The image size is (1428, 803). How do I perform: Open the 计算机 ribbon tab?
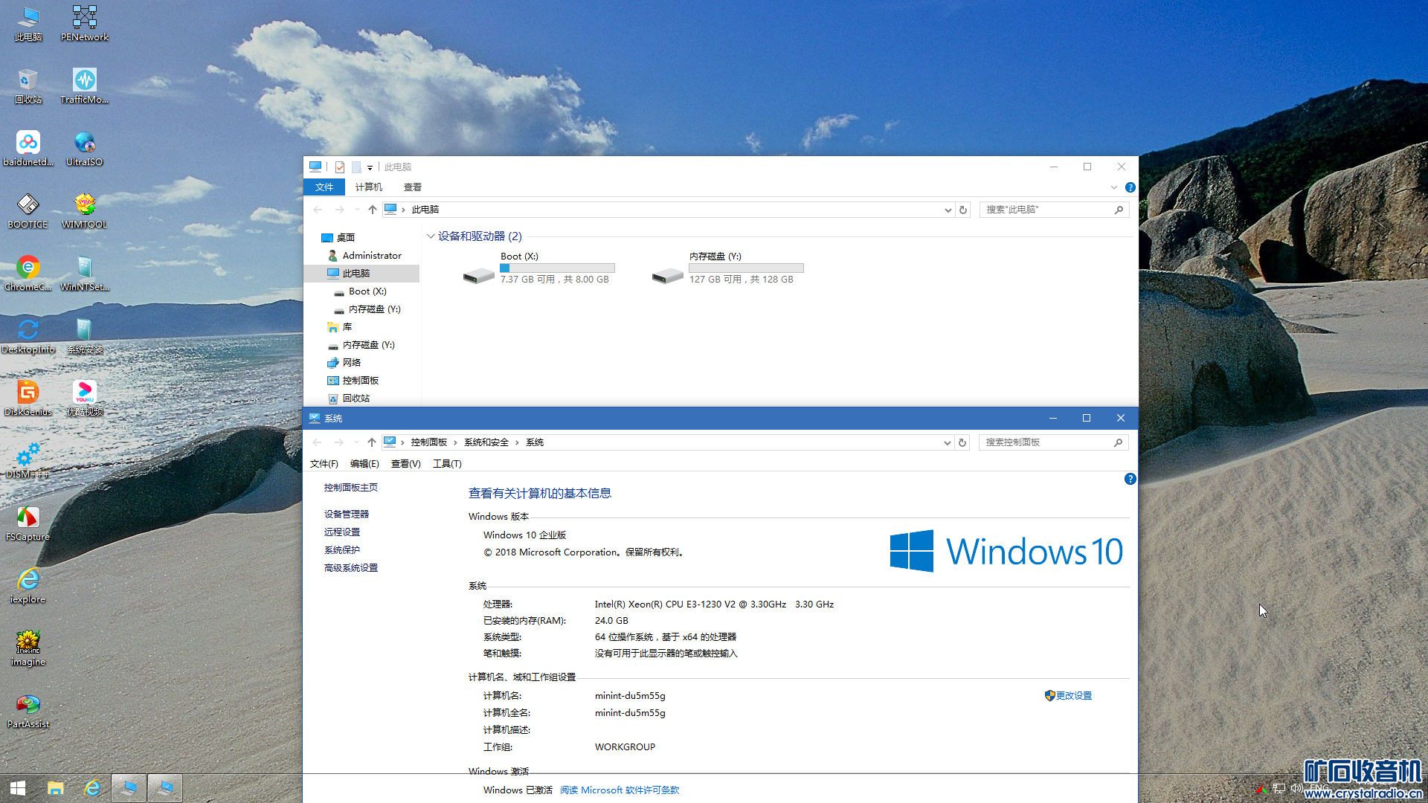tap(368, 187)
